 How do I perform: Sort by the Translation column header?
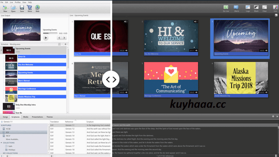(x=54, y=122)
